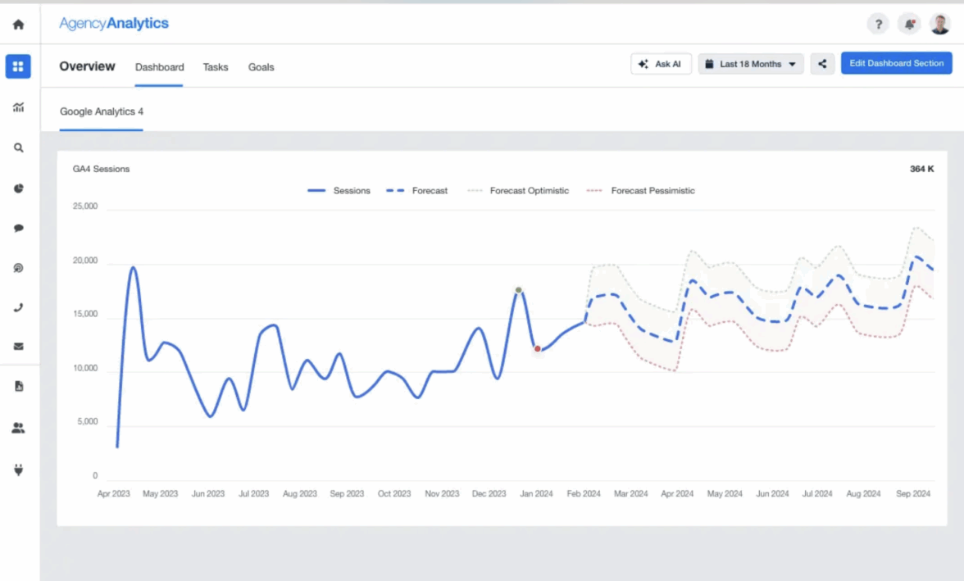Viewport: 964px width, 581px height.
Task: Open the help question mark icon
Action: click(877, 25)
